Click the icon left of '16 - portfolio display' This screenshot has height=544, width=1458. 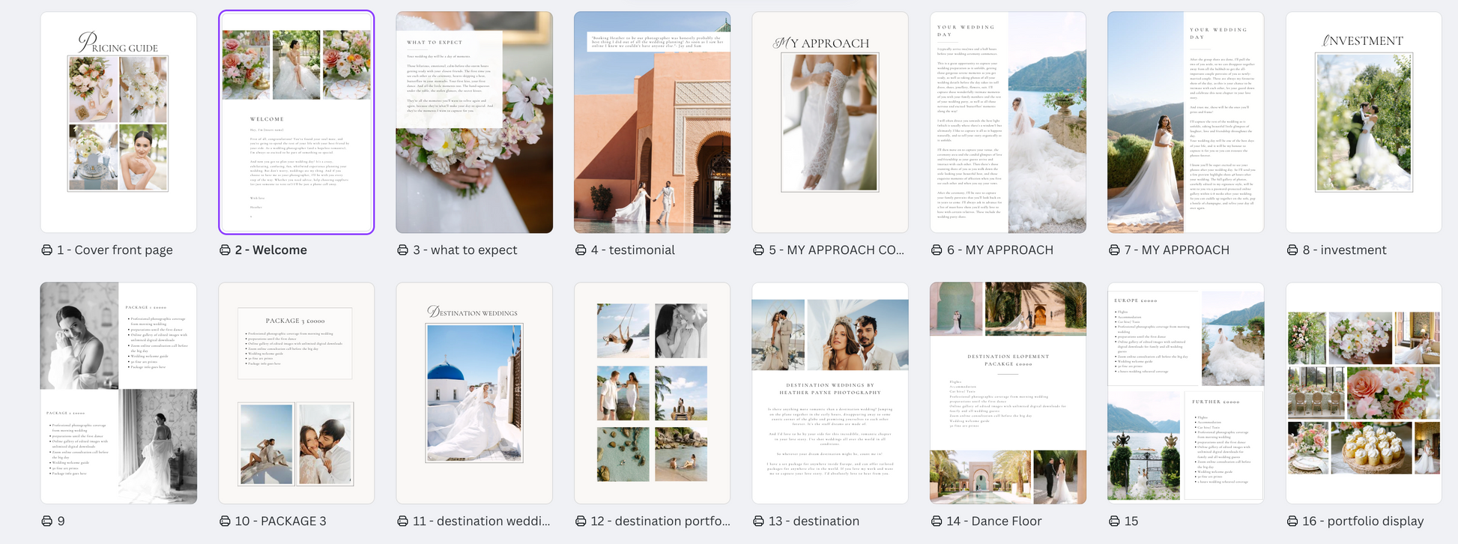[x=1292, y=522]
